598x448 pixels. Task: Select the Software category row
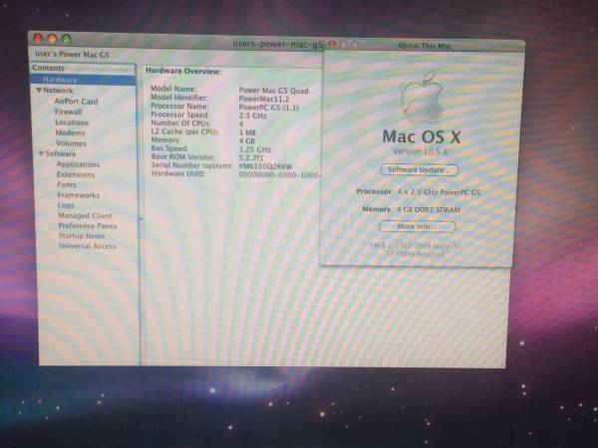pyautogui.click(x=60, y=153)
